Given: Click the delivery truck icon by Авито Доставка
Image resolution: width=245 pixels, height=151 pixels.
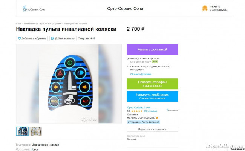Looking at the screenshot, I should point(128,59).
